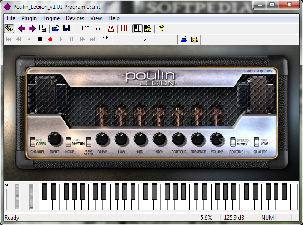Open the Engine menu
The width and height of the screenshot is (303, 225).
coord(51,18)
